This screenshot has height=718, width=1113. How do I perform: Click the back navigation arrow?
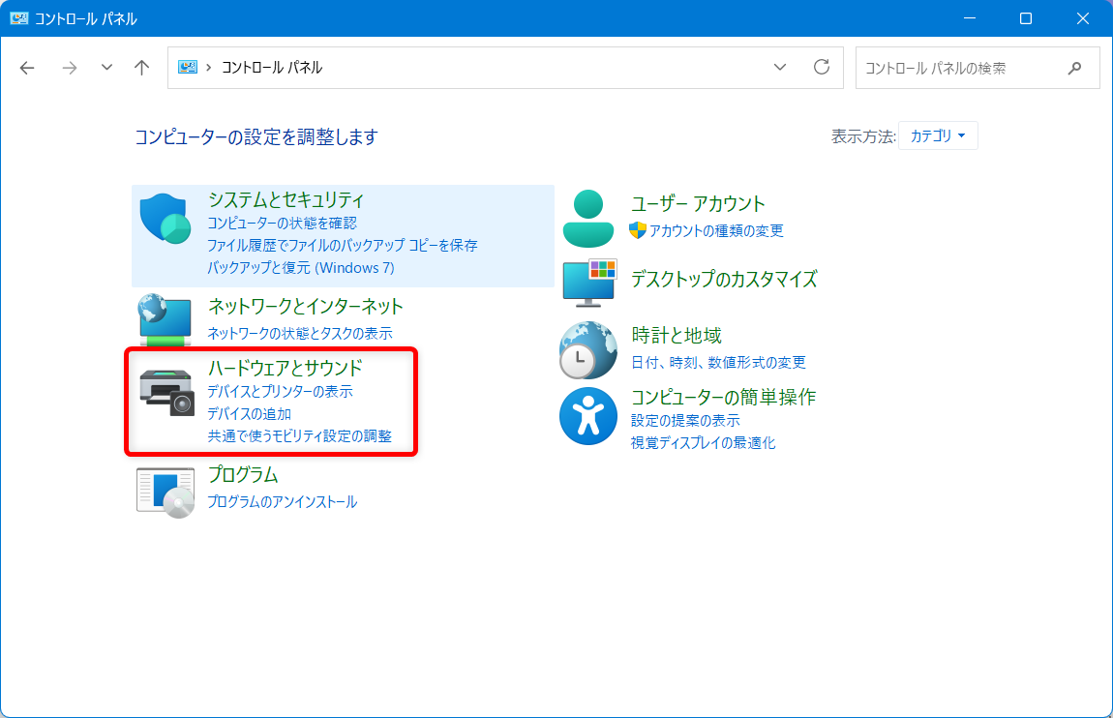tap(27, 68)
